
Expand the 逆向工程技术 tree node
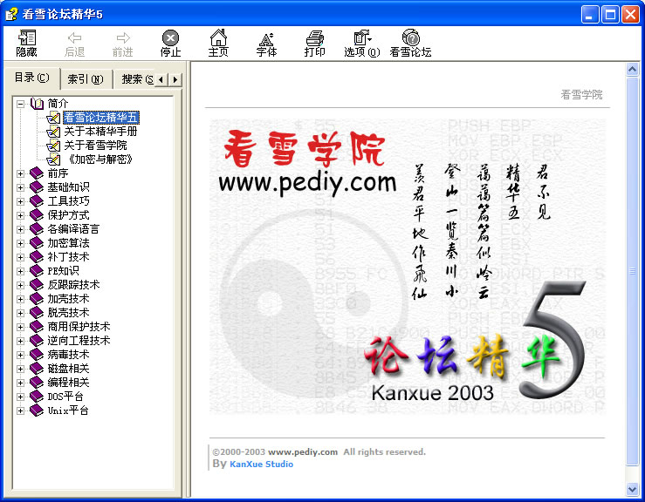point(20,342)
